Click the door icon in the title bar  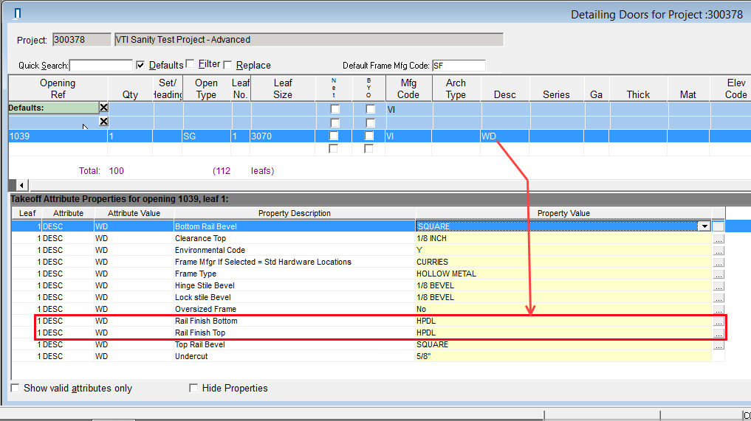(17, 13)
